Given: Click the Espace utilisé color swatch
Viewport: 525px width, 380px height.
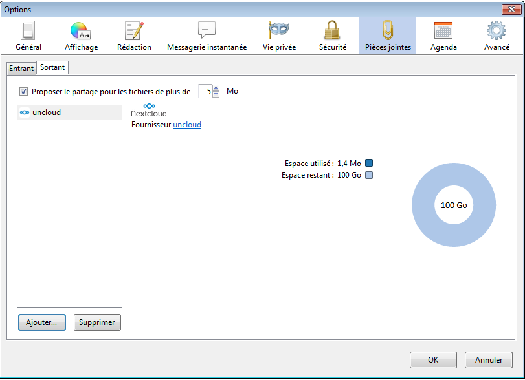Looking at the screenshot, I should (368, 163).
